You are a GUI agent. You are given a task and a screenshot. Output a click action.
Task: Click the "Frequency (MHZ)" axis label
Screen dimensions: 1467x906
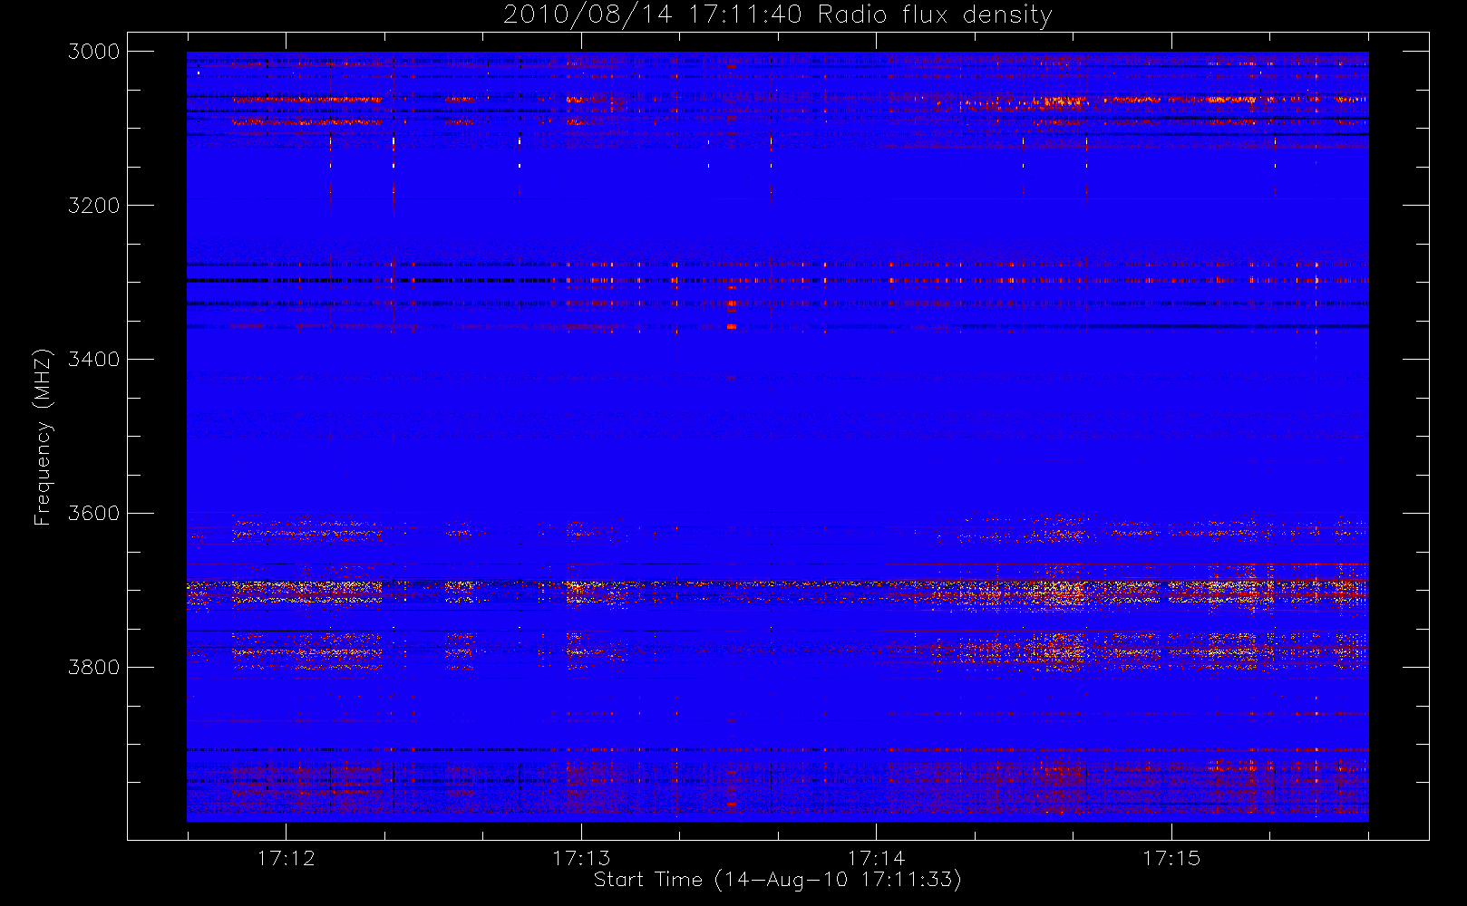tap(42, 437)
